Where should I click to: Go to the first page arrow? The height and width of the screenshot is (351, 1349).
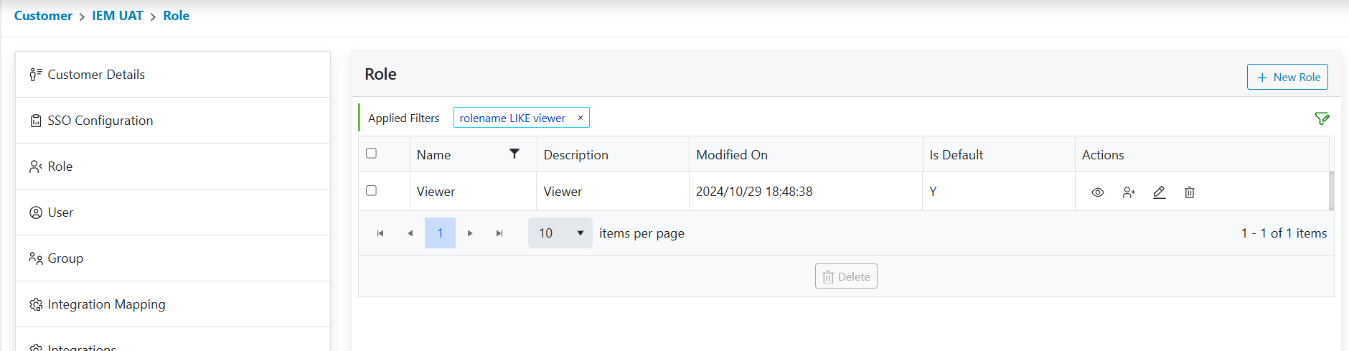380,233
